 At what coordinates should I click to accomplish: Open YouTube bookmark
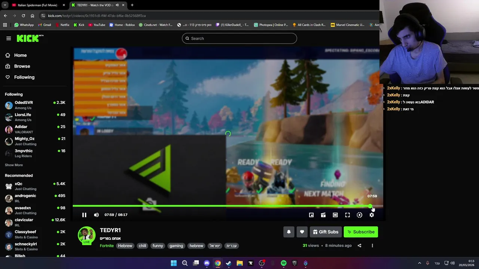point(97,25)
